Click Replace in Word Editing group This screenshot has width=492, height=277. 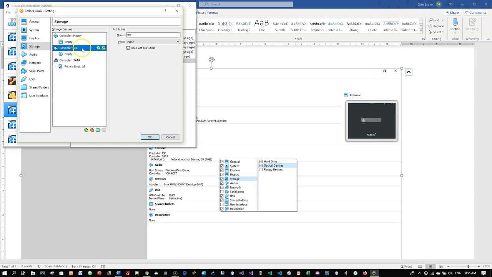[436, 26]
